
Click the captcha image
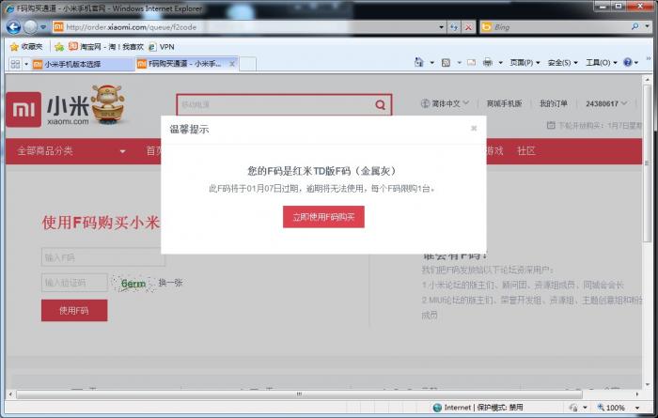point(133,284)
